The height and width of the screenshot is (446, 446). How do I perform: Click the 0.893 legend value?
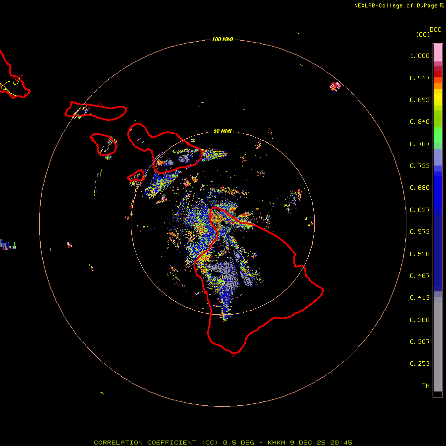point(420,100)
